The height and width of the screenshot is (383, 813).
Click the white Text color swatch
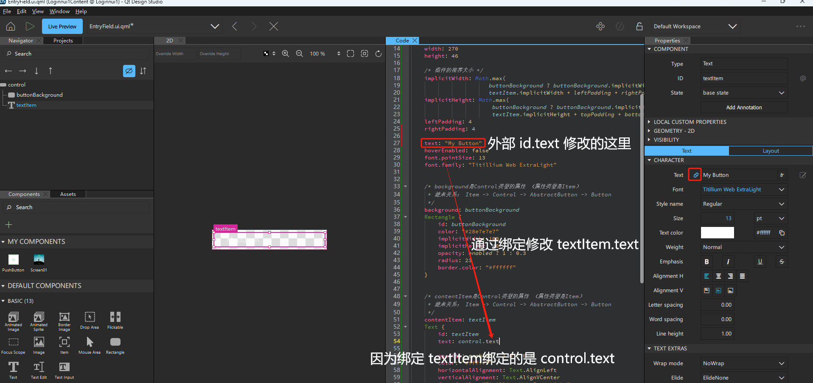pos(717,232)
